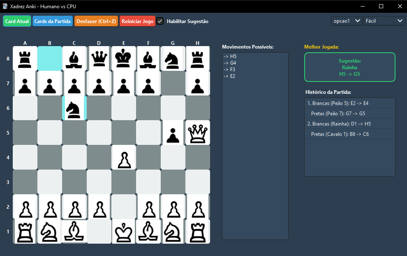Click the black knight on C6
This screenshot has width=407, height=256.
[74, 108]
